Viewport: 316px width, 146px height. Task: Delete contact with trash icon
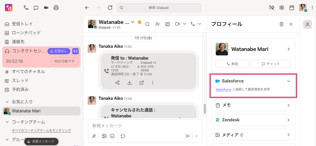coord(282,24)
